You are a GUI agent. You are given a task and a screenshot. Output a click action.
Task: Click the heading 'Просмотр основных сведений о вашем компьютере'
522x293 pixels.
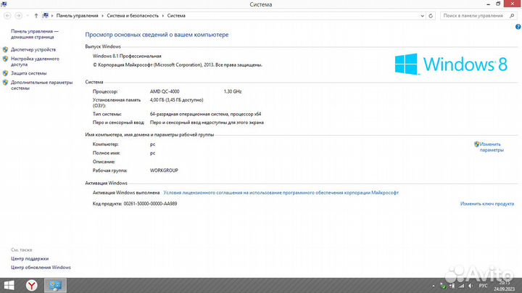click(x=157, y=35)
